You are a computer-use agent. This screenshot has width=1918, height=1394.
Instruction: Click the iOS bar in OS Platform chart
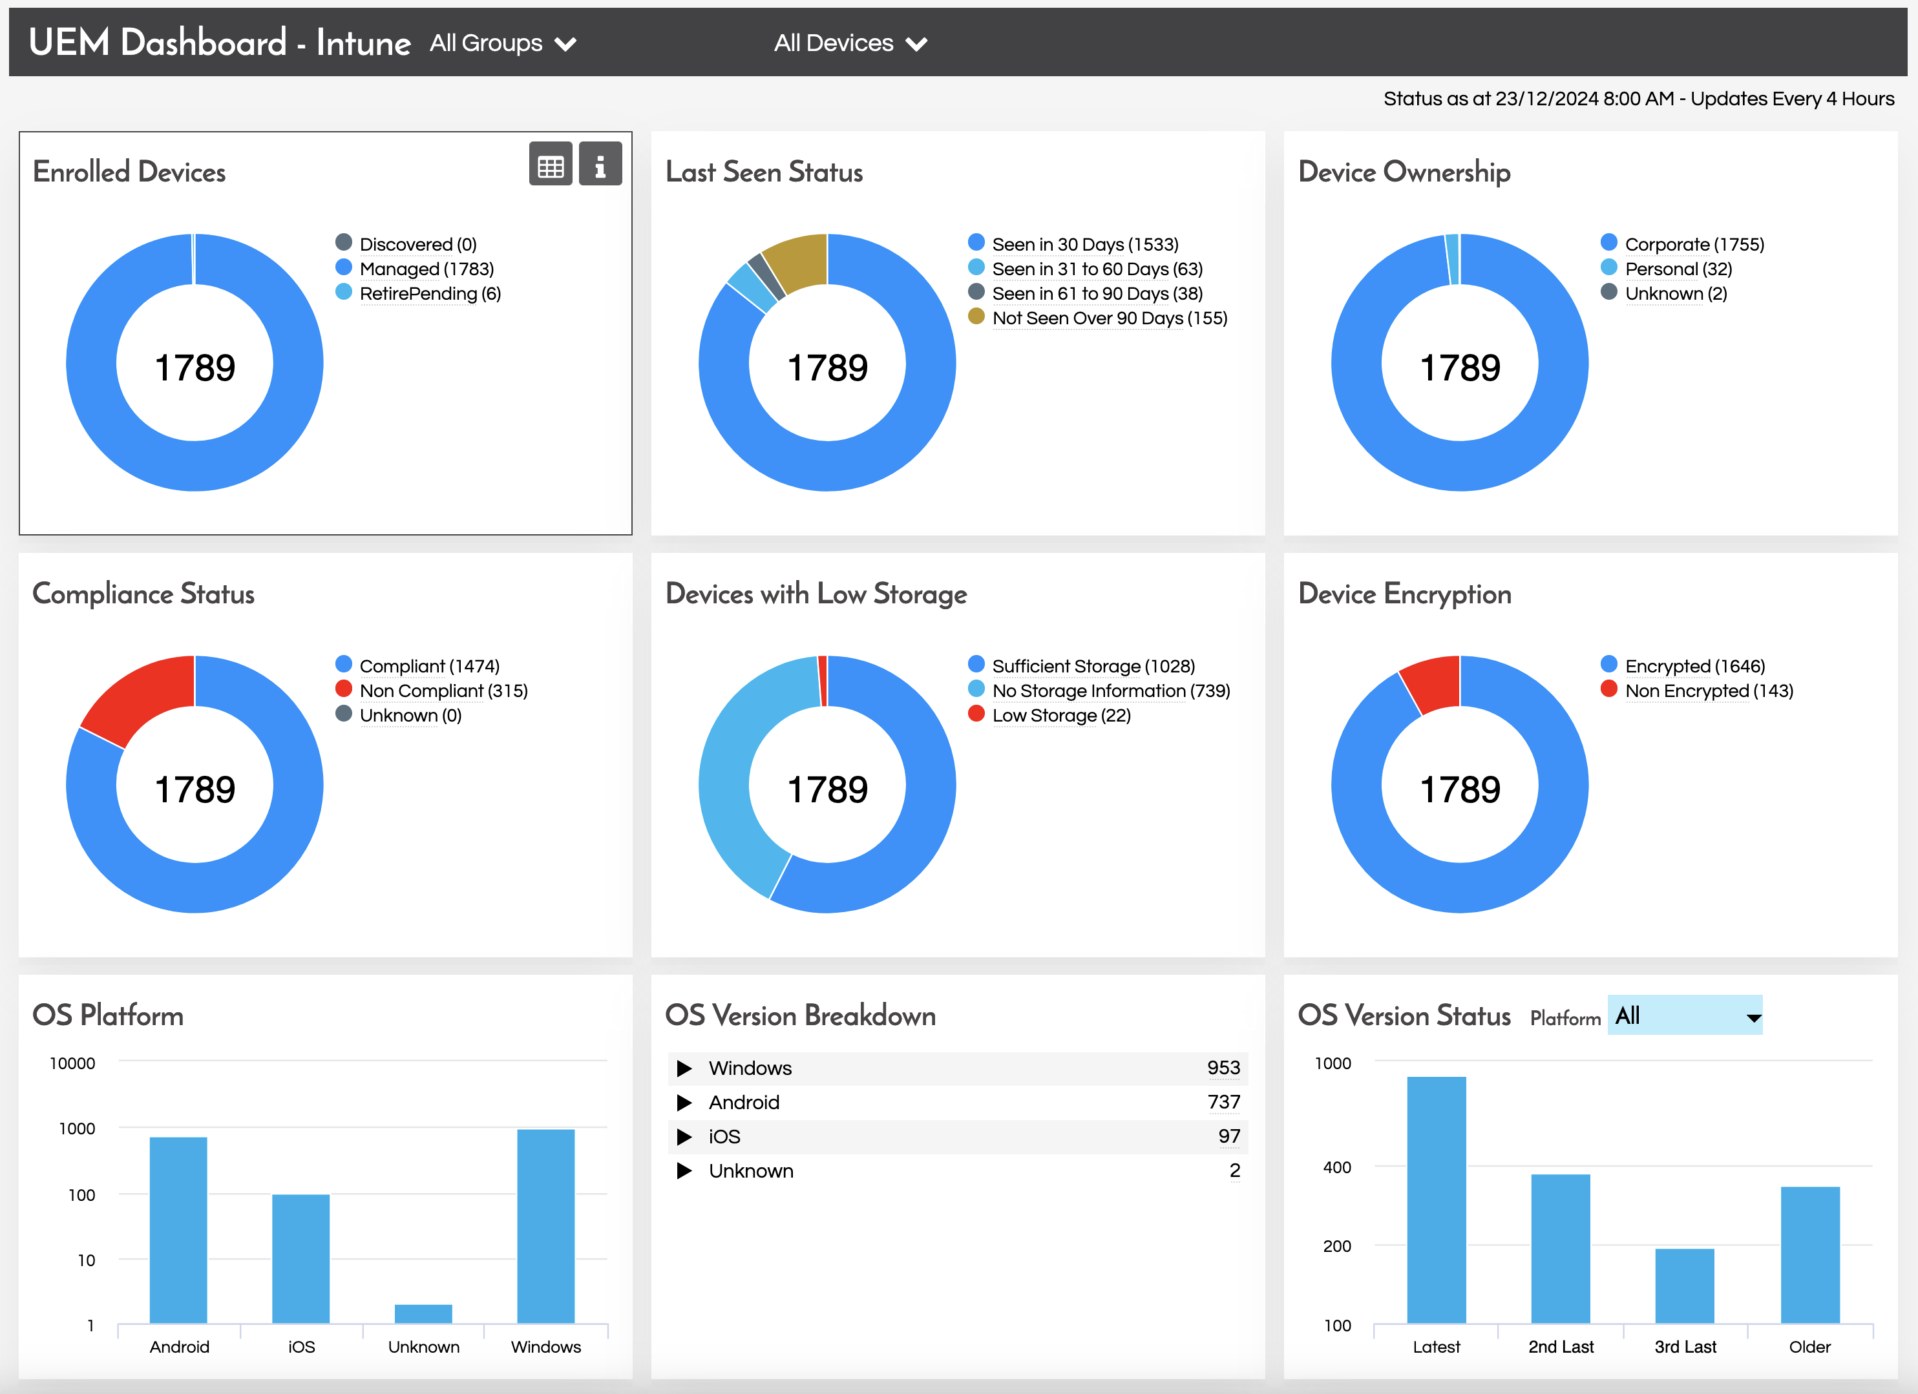coord(301,1259)
